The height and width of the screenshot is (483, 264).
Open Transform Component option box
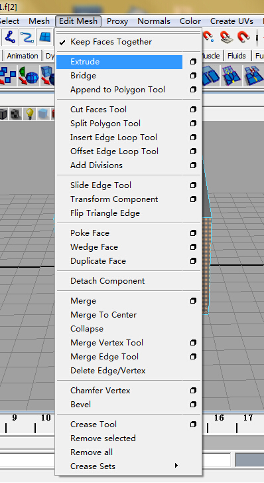[x=193, y=199]
